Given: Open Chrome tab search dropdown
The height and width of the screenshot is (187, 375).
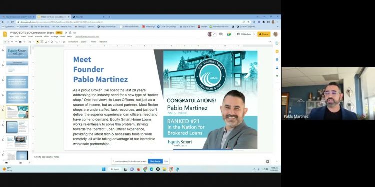Looking at the screenshot, I should tap(257, 17).
